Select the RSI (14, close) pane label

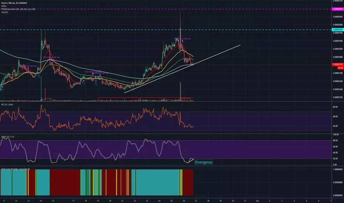tap(7, 104)
